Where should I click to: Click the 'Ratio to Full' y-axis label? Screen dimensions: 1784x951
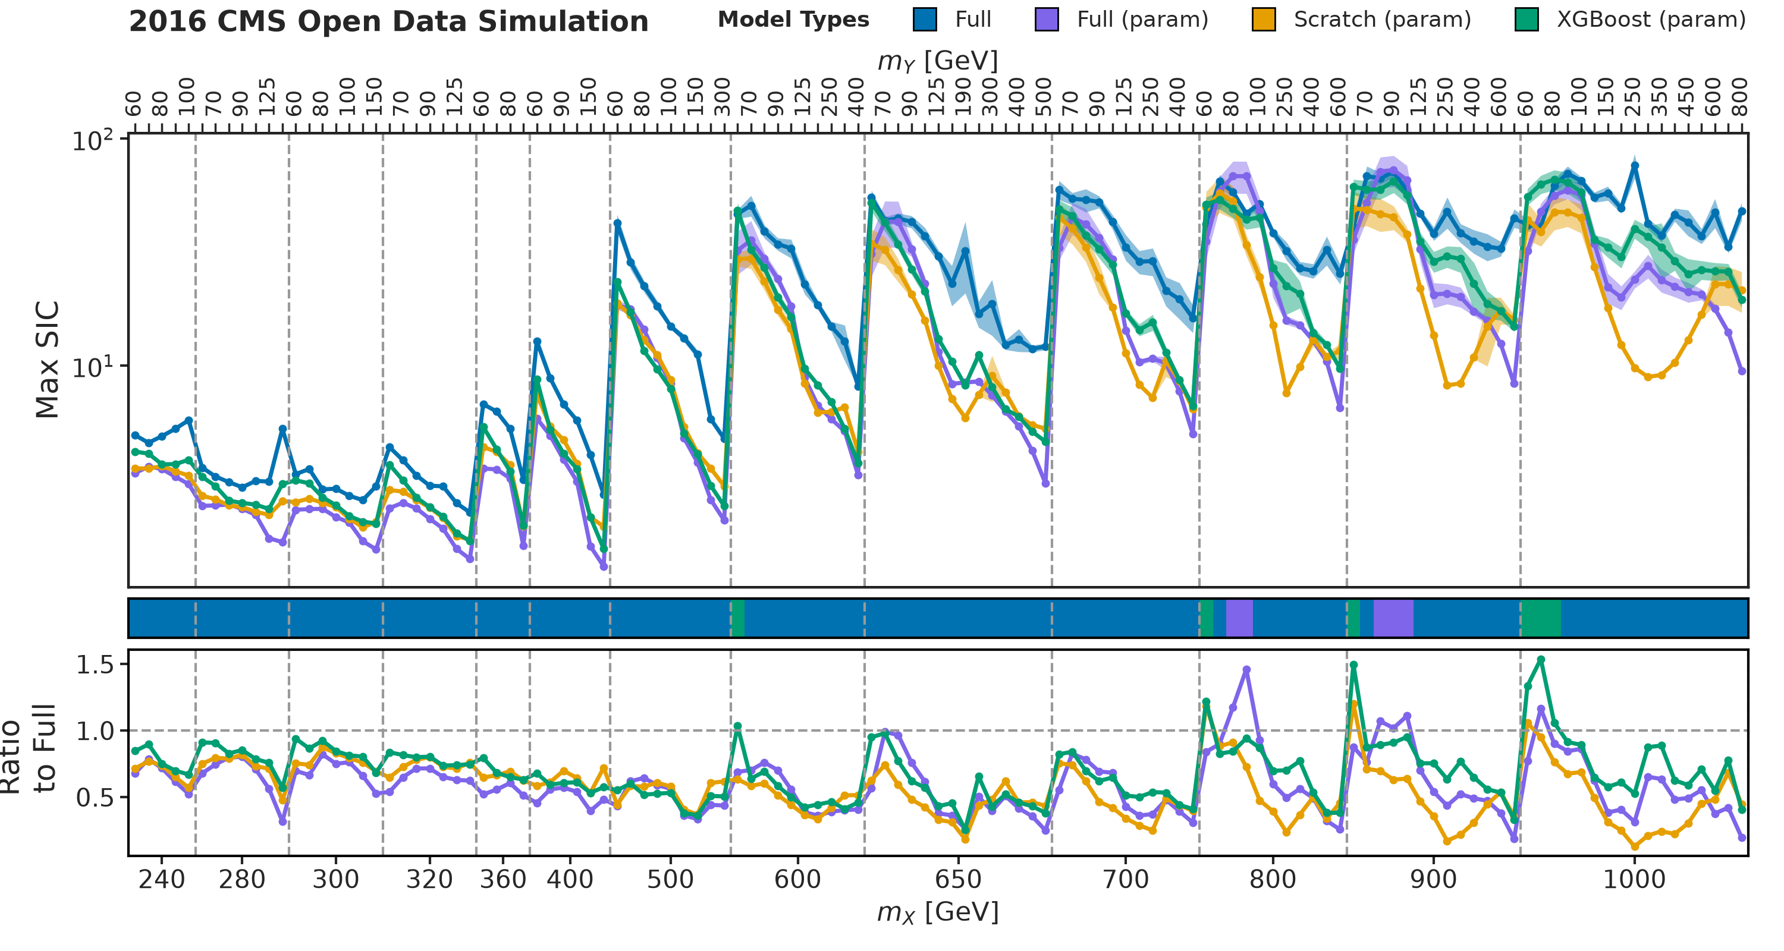tap(28, 749)
